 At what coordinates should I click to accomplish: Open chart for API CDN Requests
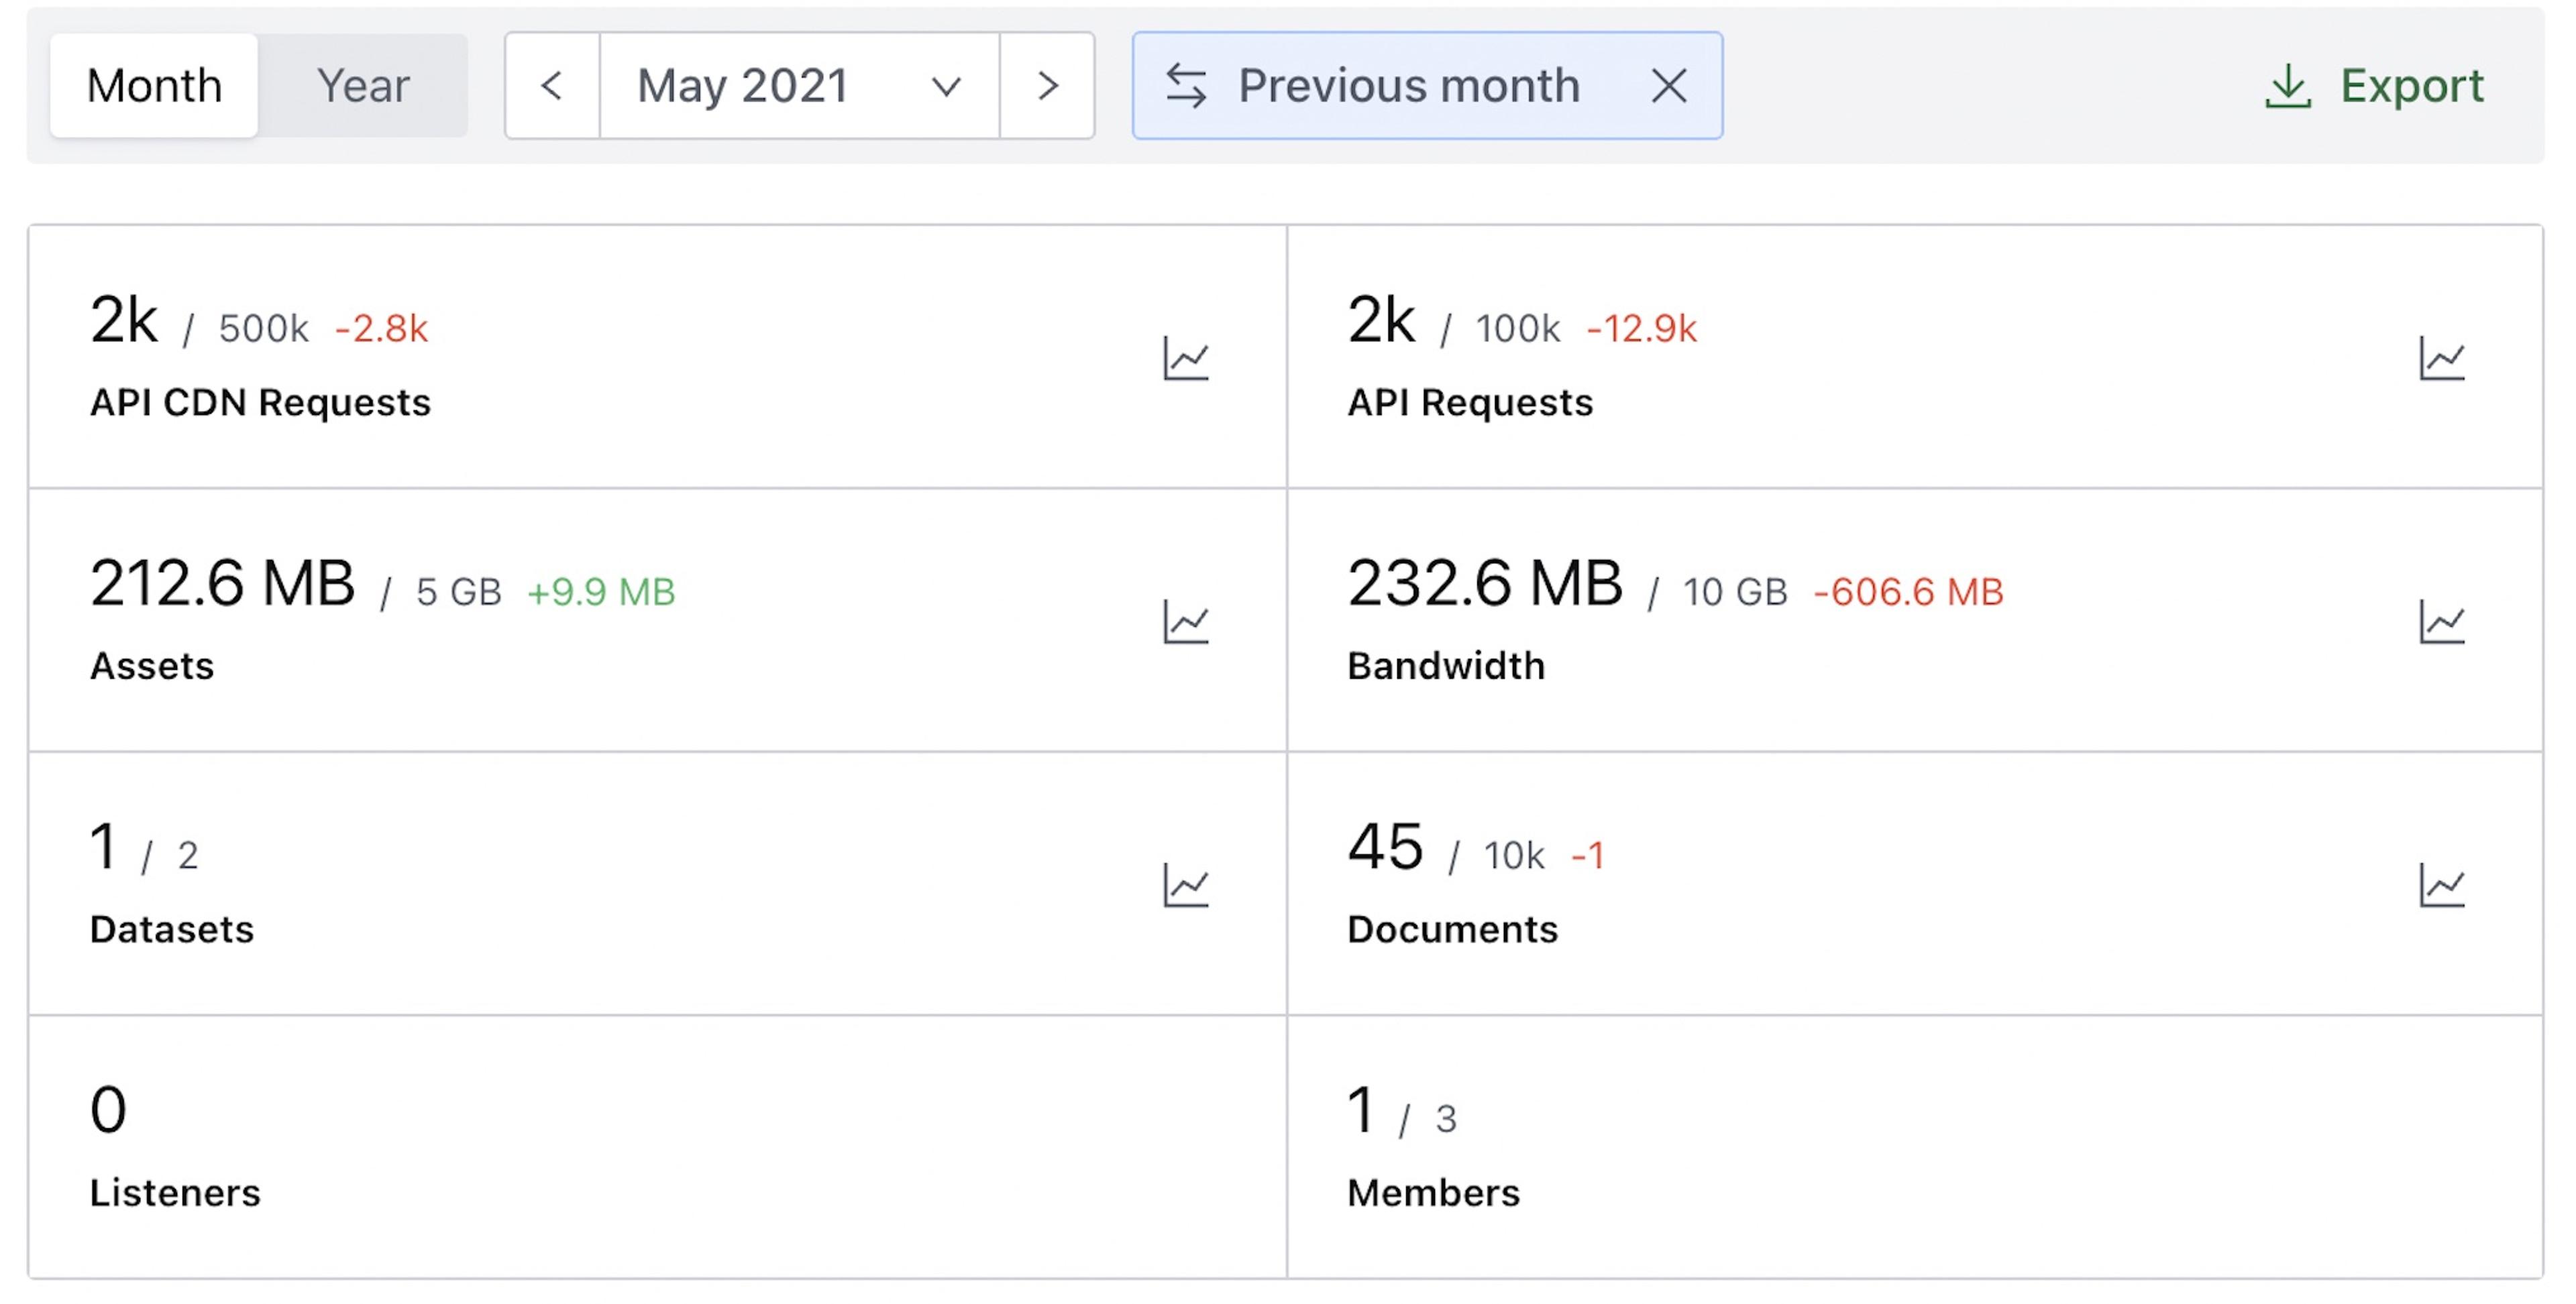point(1186,358)
